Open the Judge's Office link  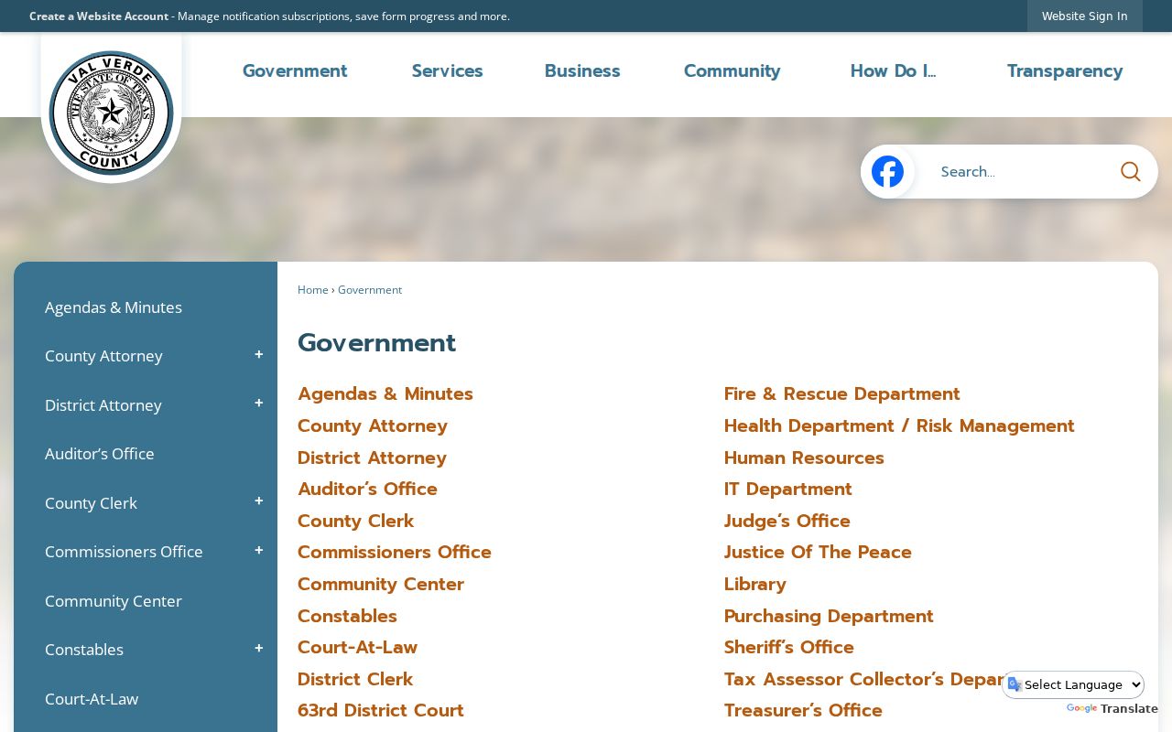pos(787,521)
